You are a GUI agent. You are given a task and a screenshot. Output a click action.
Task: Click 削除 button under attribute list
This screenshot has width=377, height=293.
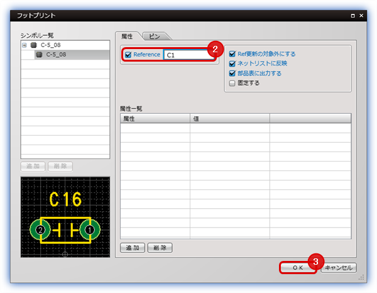(160, 248)
